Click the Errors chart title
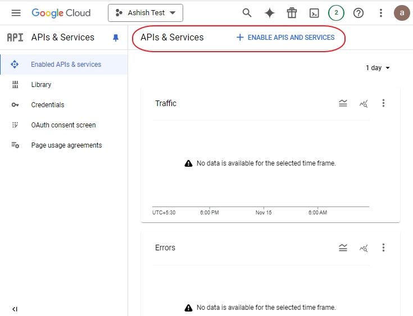This screenshot has height=316, width=413. [165, 248]
